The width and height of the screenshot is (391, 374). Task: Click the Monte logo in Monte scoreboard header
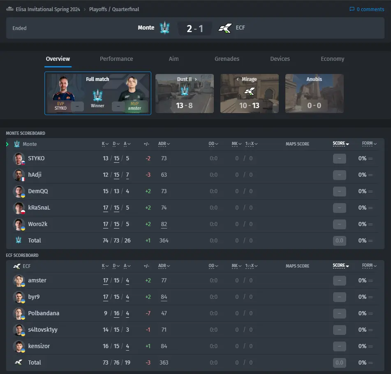17,144
